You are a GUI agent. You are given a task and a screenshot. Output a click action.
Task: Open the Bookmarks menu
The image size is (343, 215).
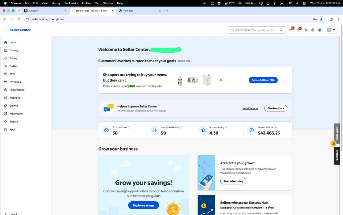[x=71, y=3]
